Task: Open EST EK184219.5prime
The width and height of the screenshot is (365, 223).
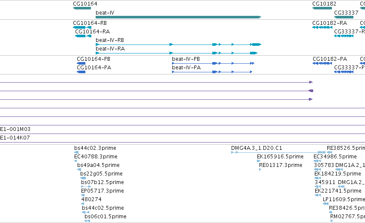Action: 338,174
